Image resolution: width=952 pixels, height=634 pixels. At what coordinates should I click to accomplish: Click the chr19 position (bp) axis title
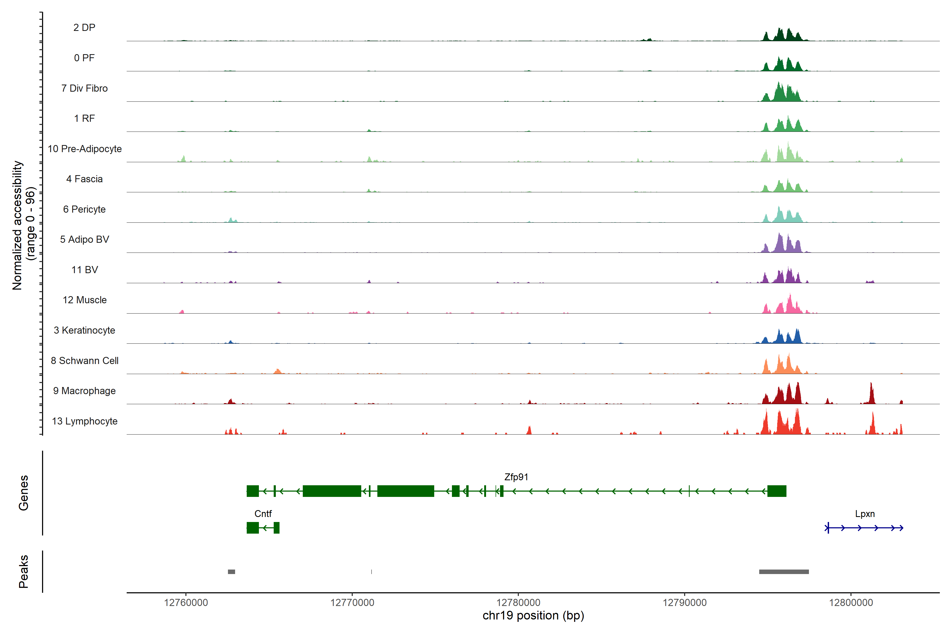pos(533,616)
